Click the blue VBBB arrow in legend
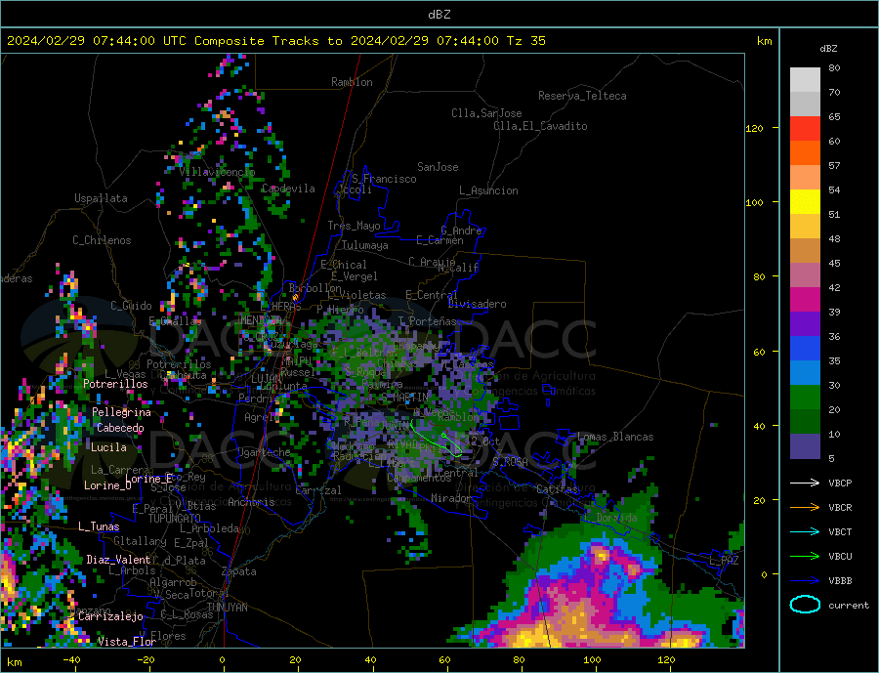The width and height of the screenshot is (879, 673). pos(805,581)
